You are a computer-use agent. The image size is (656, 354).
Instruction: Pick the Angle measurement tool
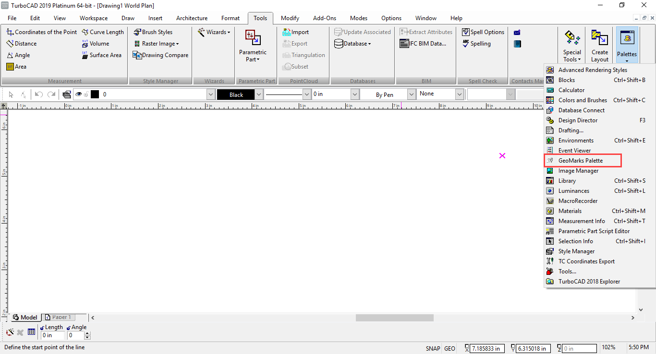click(x=18, y=55)
